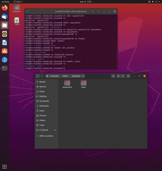This screenshot has height=171, width=162.
Task: Open search in the Terminal window
Action: point(93,11)
